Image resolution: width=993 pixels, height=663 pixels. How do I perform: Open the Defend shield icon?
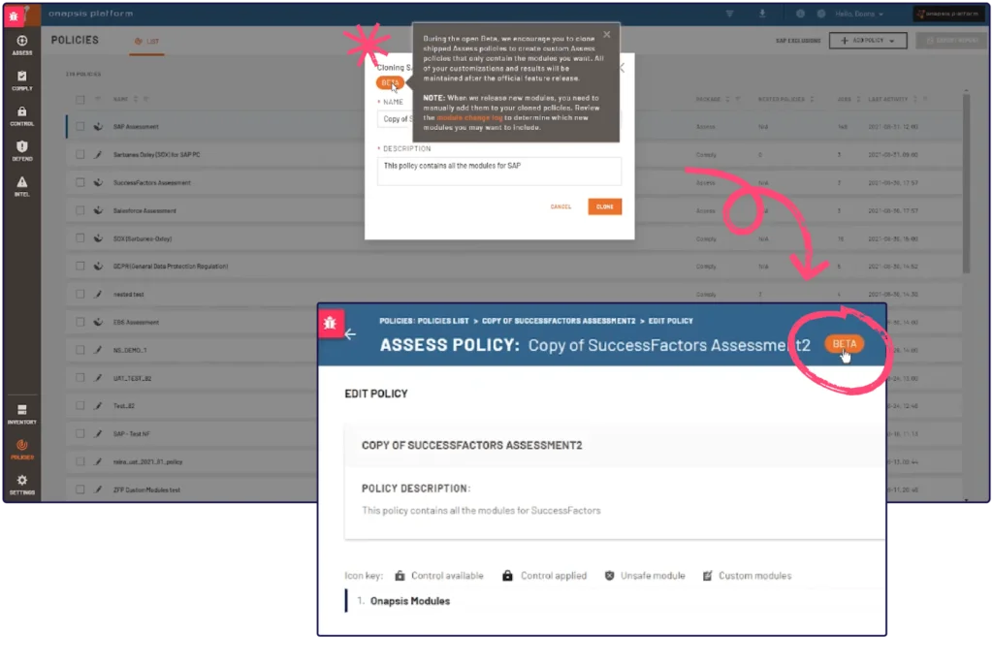[x=21, y=150]
